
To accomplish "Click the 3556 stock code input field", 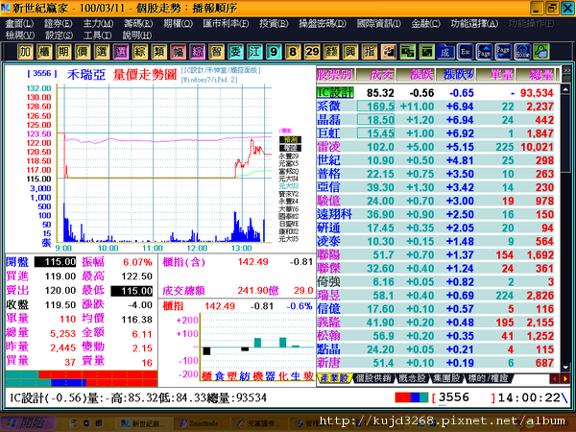I will tap(465, 397).
